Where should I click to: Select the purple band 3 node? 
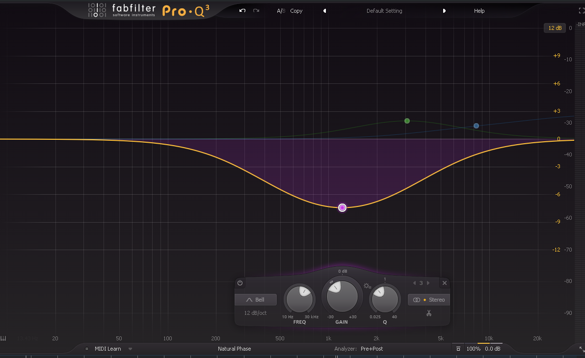342,208
